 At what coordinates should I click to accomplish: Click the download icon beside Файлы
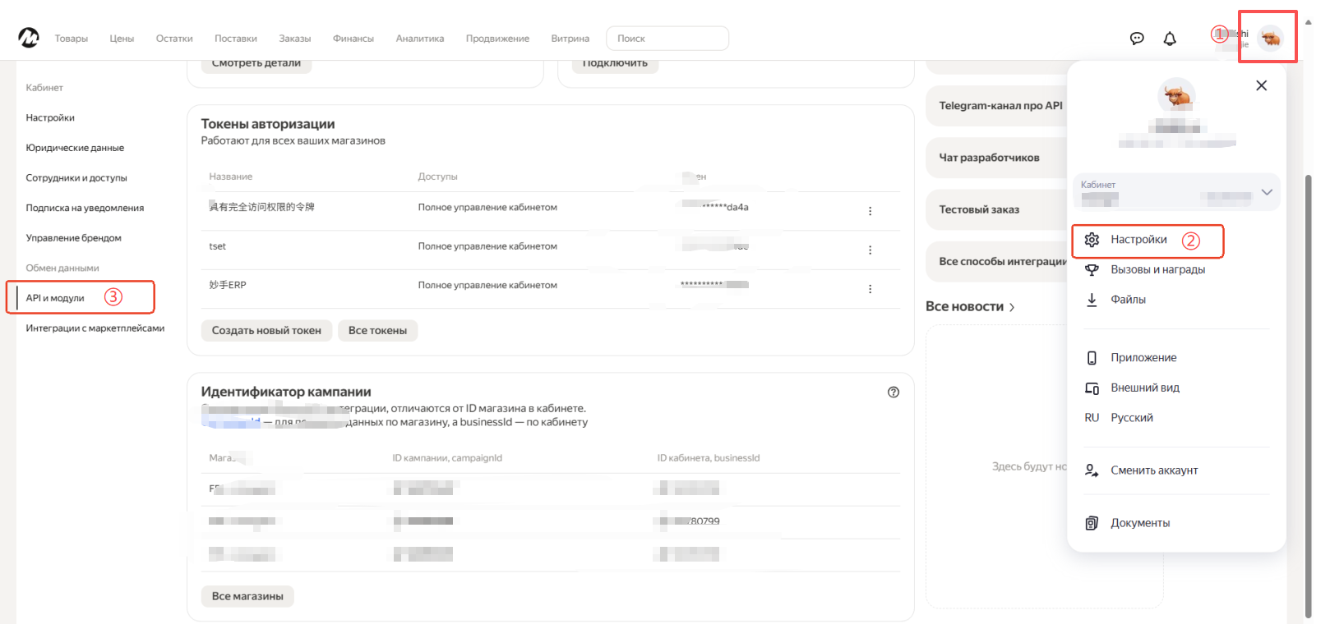coord(1092,300)
